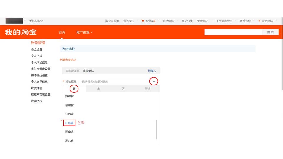Click the page vertical scrollbar
The width and height of the screenshot is (283, 159).
282,54
